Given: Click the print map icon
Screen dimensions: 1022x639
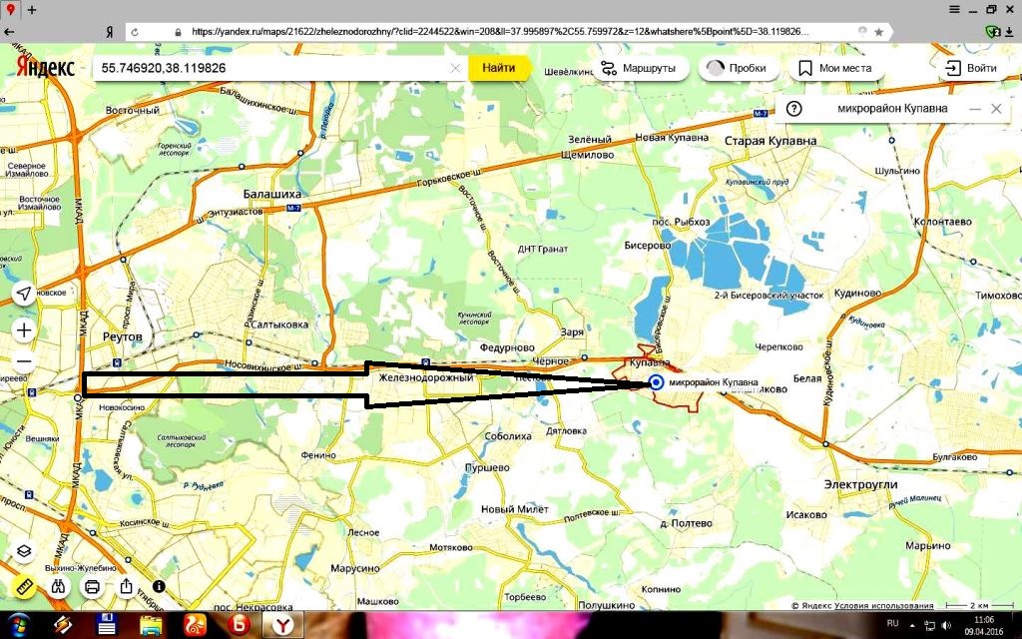Looking at the screenshot, I should click(x=92, y=586).
